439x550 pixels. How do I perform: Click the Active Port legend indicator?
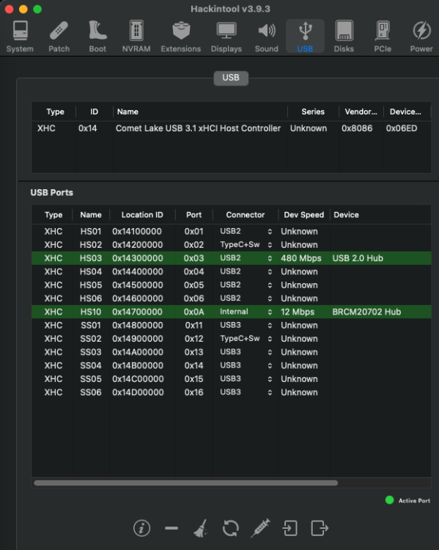[x=390, y=500]
